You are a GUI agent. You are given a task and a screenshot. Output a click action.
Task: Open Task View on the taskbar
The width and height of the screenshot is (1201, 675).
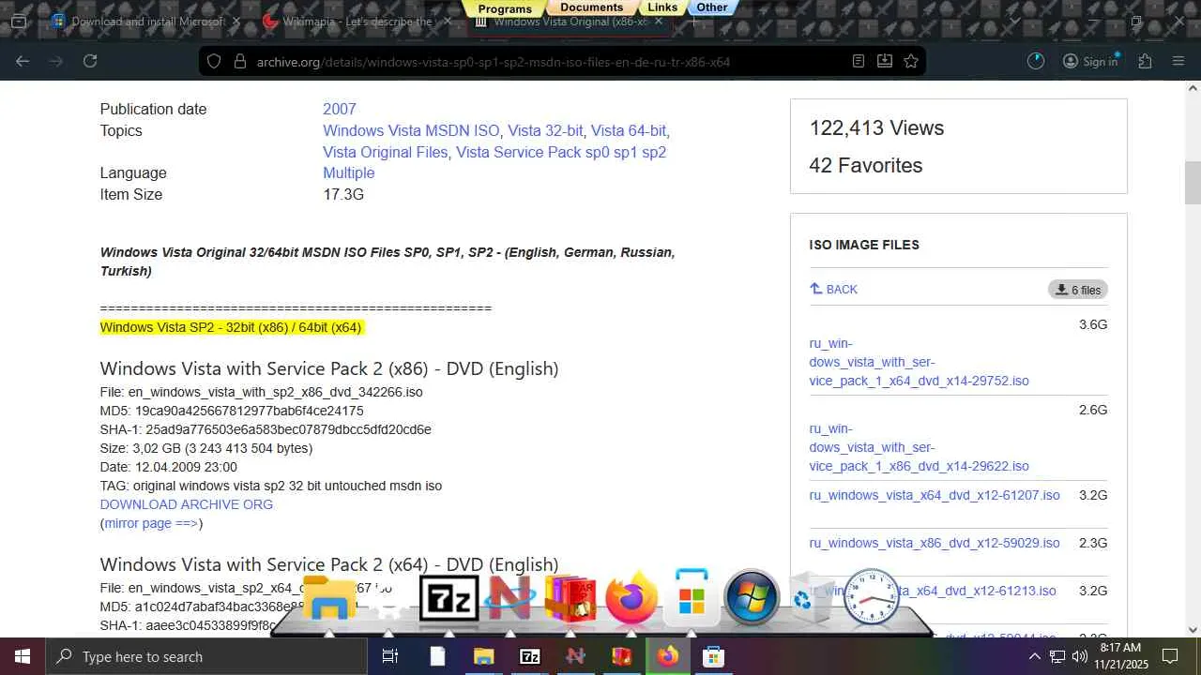point(390,656)
